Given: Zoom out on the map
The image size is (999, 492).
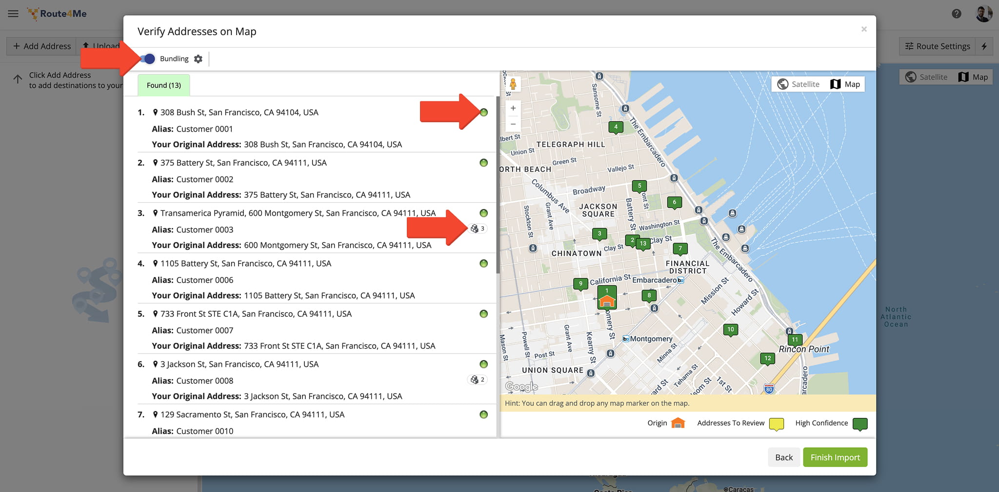Looking at the screenshot, I should pyautogui.click(x=513, y=124).
